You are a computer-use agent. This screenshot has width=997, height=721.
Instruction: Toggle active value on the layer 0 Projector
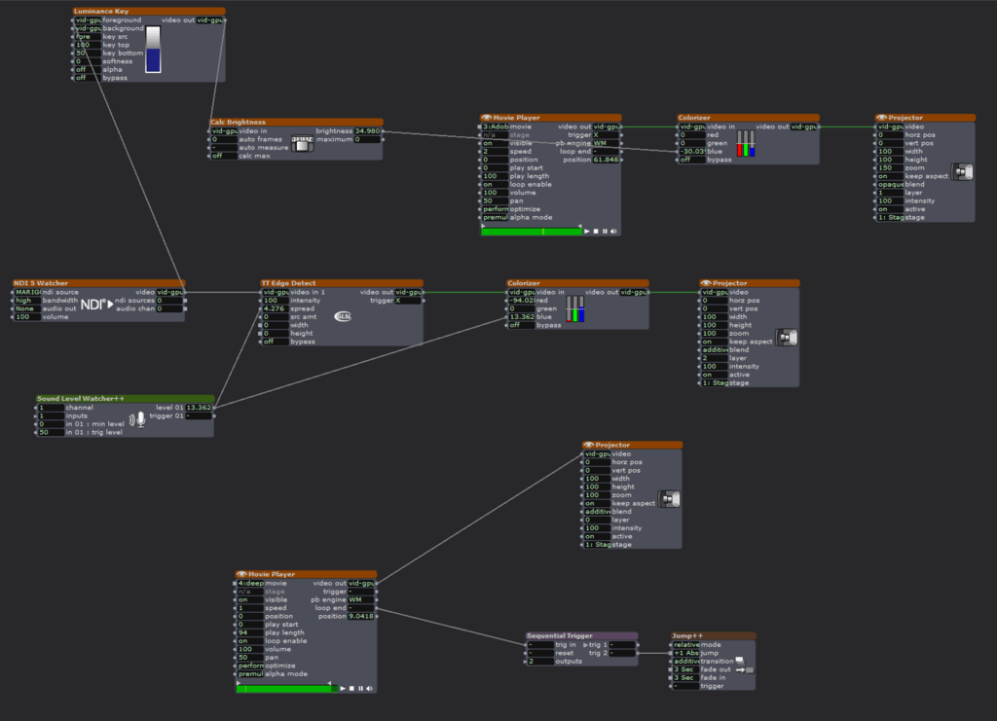tap(598, 537)
